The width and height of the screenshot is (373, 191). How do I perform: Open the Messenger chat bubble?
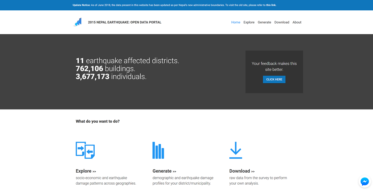point(364,182)
